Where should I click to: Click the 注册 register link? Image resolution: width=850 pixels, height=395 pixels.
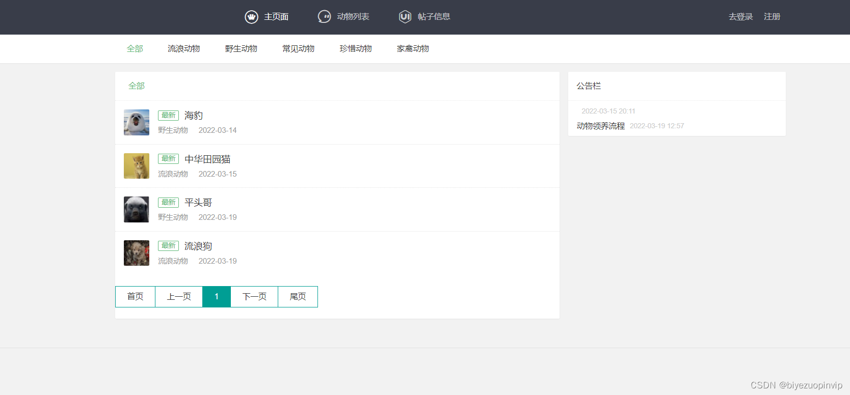click(772, 17)
